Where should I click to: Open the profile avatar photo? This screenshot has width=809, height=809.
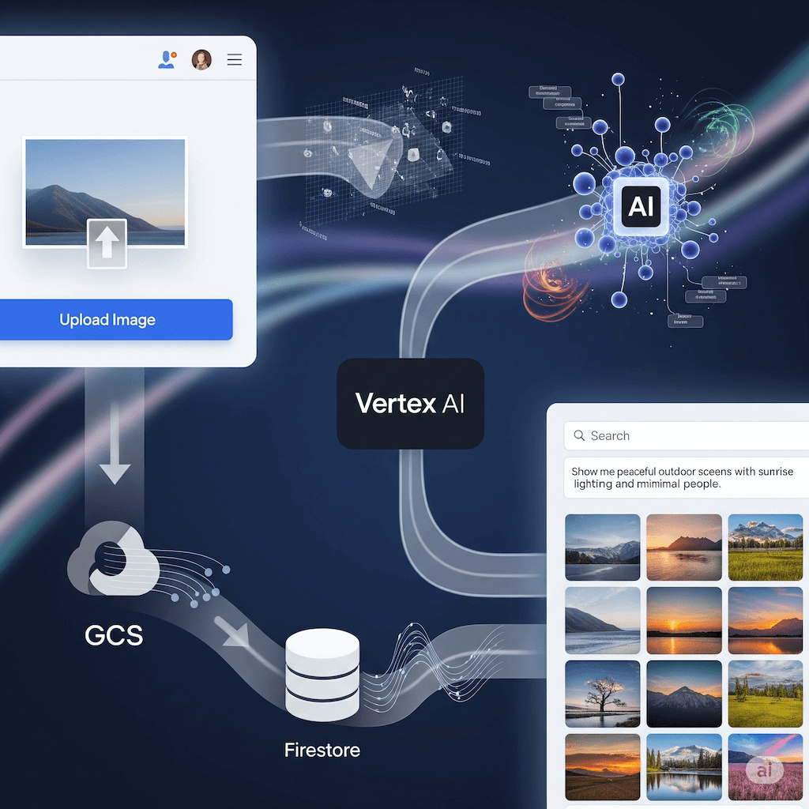(x=201, y=60)
